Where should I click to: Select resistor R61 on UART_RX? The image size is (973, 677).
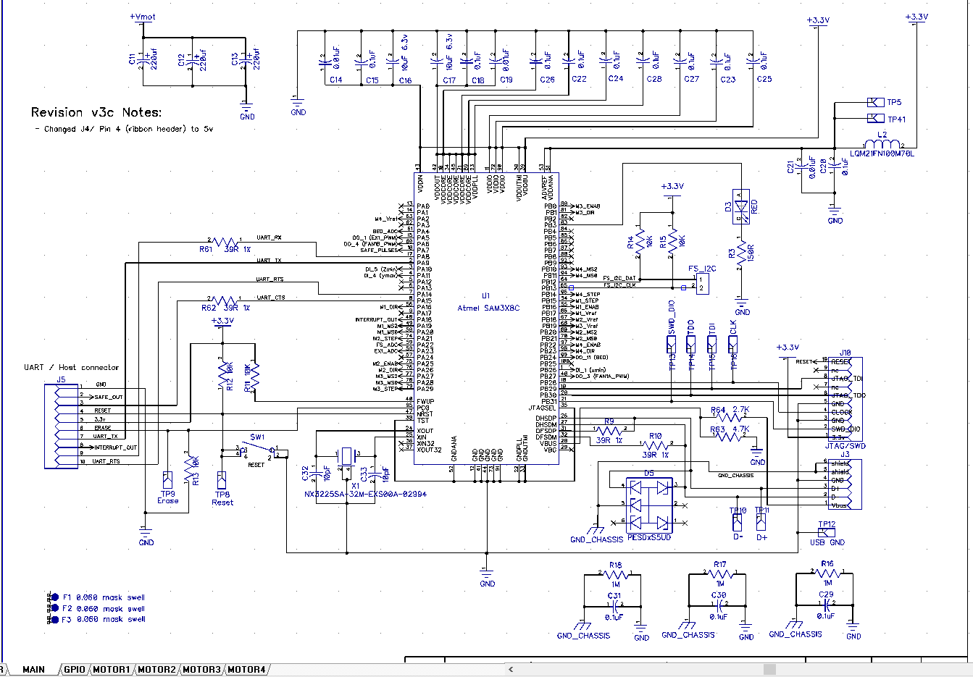224,240
